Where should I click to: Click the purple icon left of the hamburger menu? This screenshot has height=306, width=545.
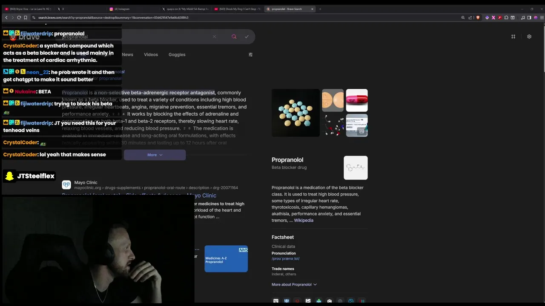point(536,17)
